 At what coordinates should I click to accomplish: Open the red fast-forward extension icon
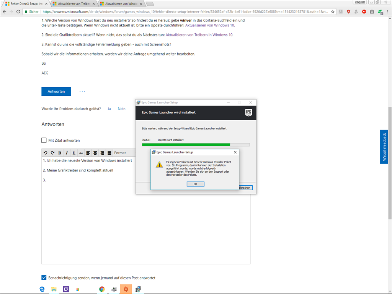(364, 11)
